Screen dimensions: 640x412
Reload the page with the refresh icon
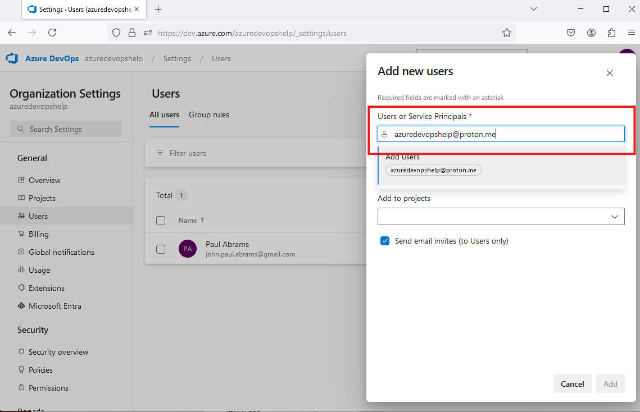click(x=52, y=33)
